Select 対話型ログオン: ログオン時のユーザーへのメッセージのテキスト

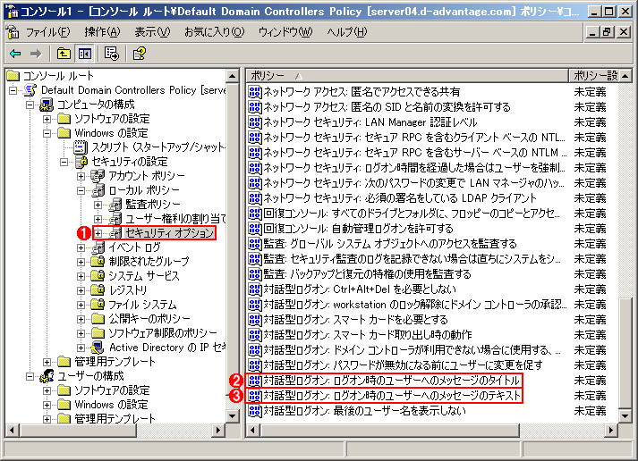392,396
